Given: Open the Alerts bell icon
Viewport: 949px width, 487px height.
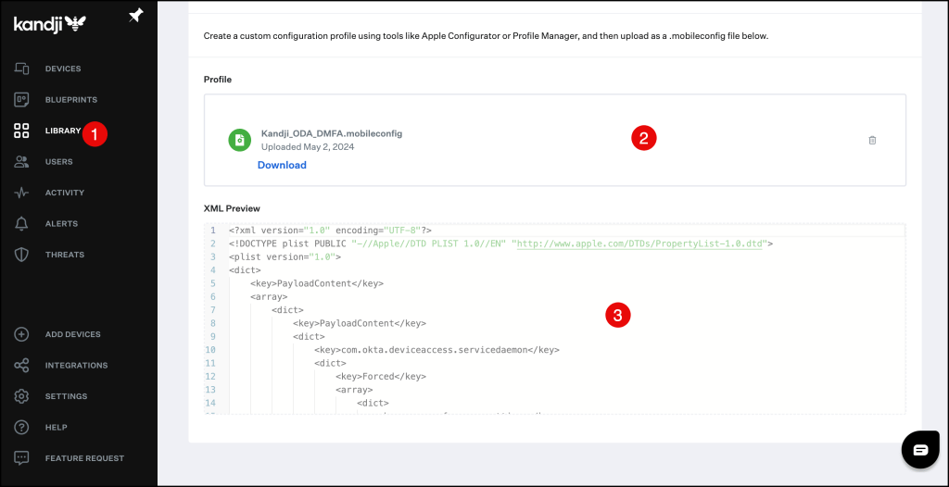Looking at the screenshot, I should click(21, 224).
